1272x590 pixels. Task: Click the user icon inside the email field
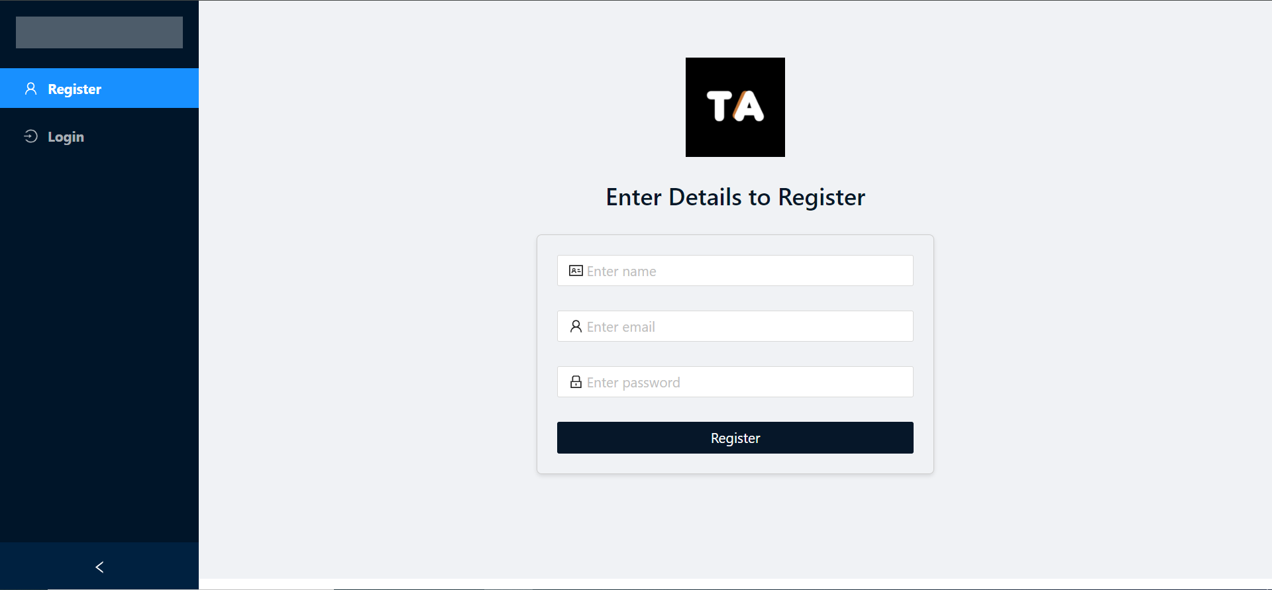(x=575, y=326)
